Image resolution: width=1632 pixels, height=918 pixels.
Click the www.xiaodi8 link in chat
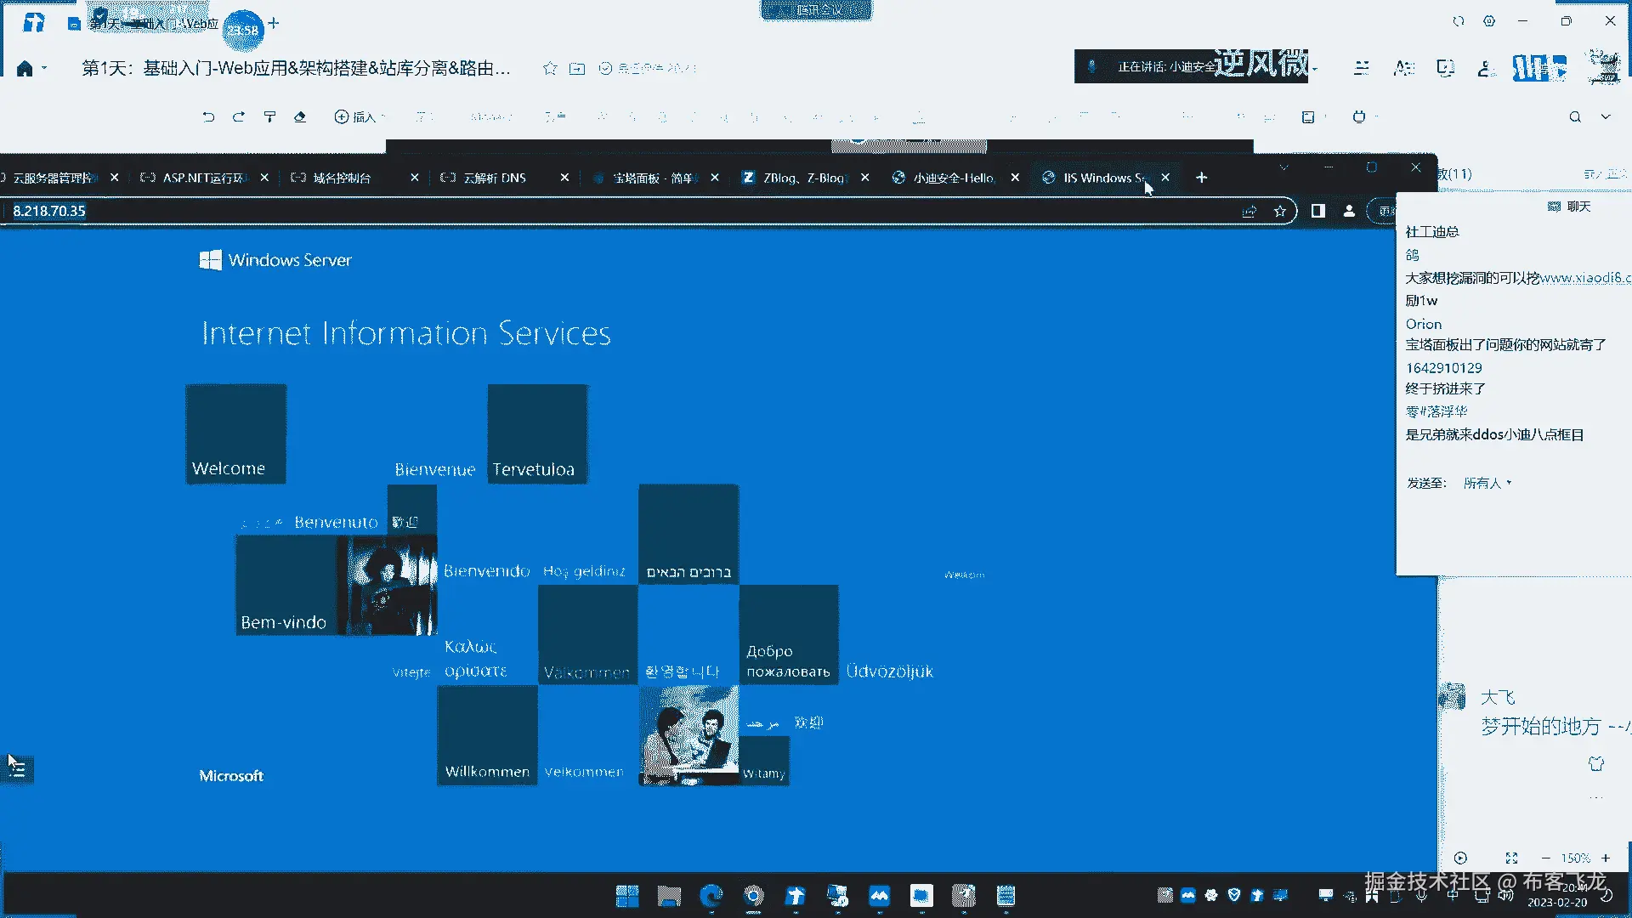[x=1584, y=278]
